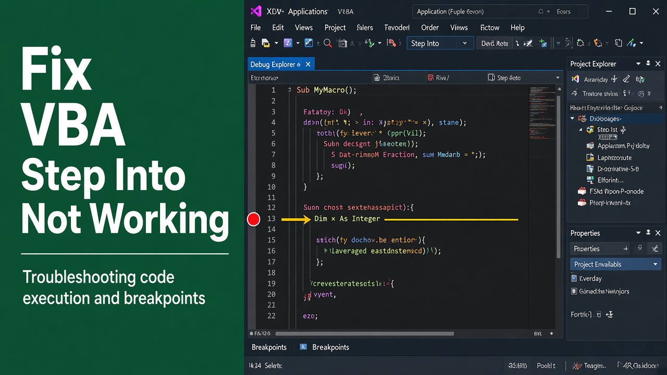667x375 pixels.
Task: Close the Properties panel
Action: pyautogui.click(x=658, y=233)
